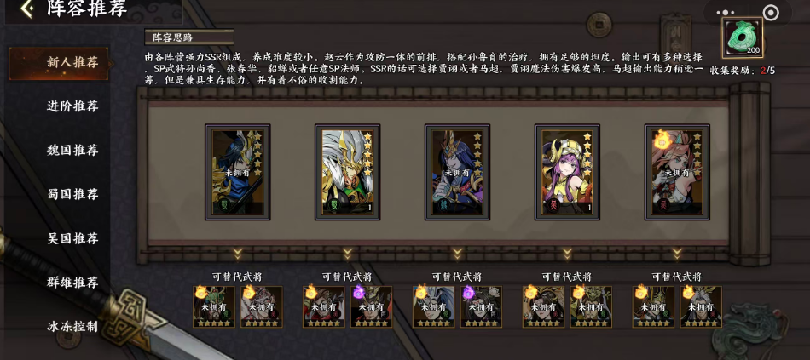Screen dimensions: 810x360
Task: Claim the jade ring collection reward
Action: (743, 39)
